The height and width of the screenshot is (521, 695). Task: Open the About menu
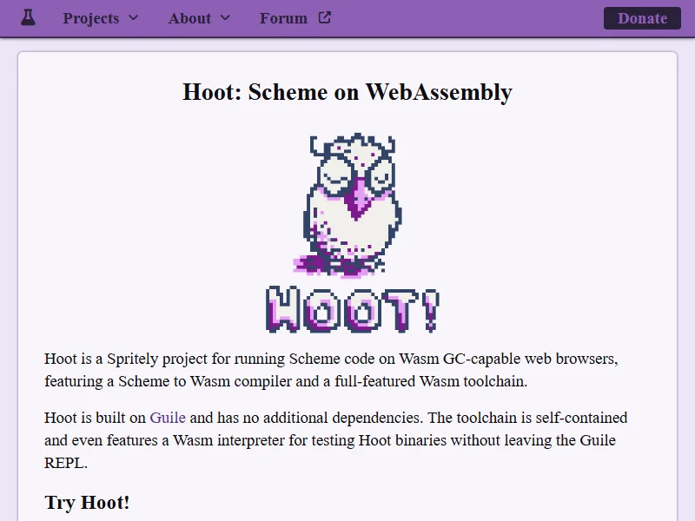pos(190,18)
